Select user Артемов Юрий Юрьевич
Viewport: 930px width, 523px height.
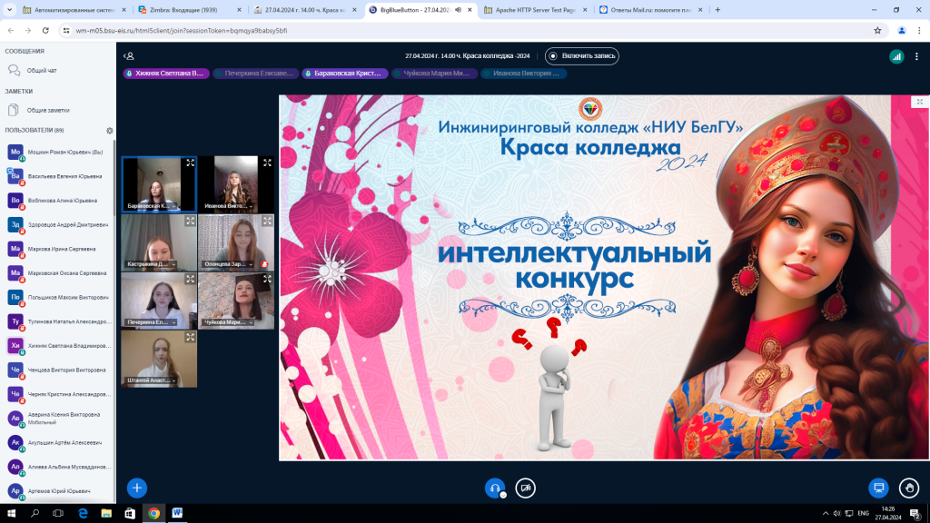pos(58,491)
